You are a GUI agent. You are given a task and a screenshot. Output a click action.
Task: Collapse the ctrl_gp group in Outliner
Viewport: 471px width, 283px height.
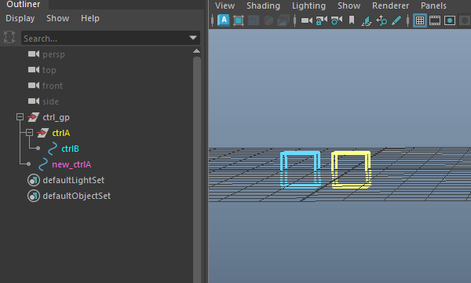tap(20, 116)
